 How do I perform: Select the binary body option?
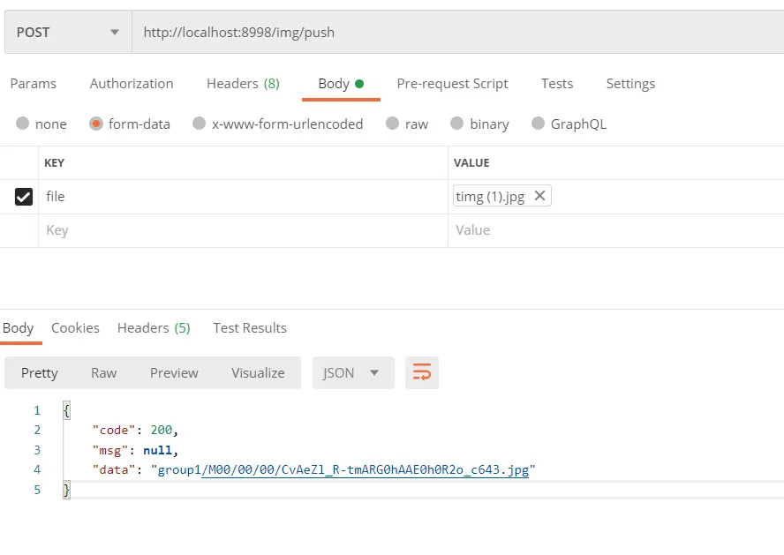point(457,124)
